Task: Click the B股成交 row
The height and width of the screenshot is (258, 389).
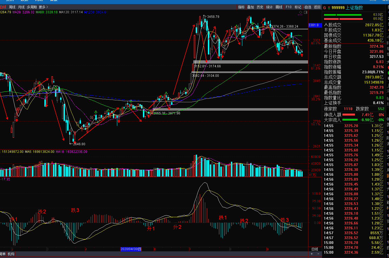Action: point(354,30)
